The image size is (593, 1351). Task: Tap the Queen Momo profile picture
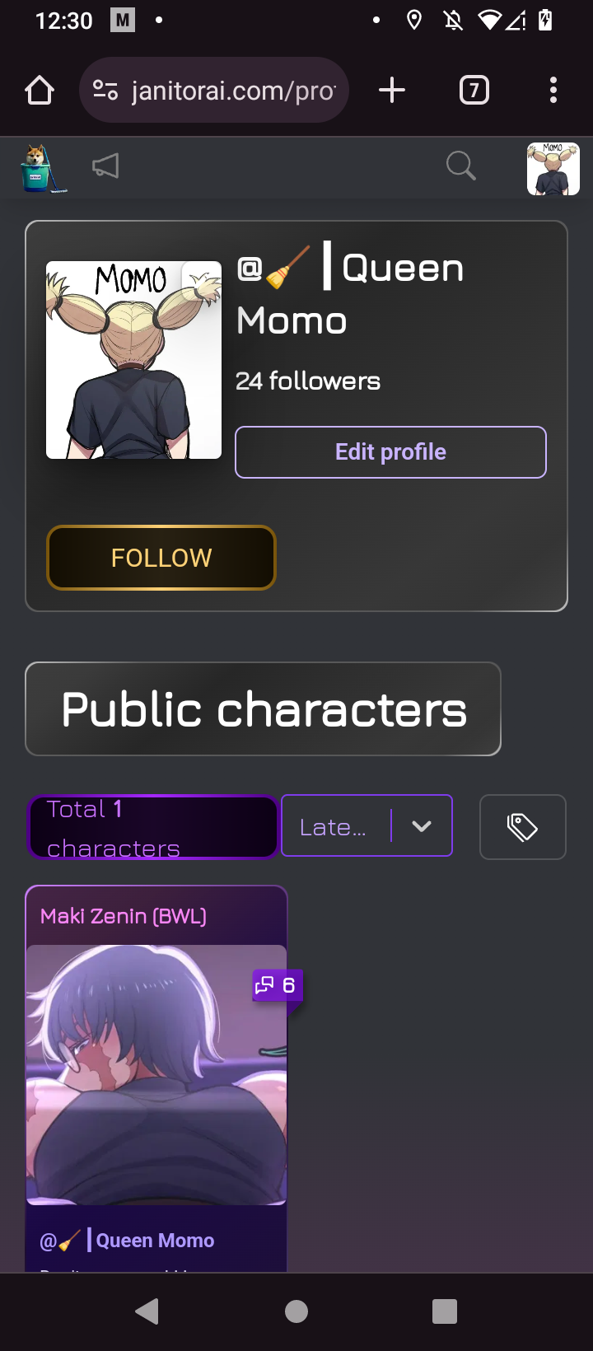(x=133, y=360)
